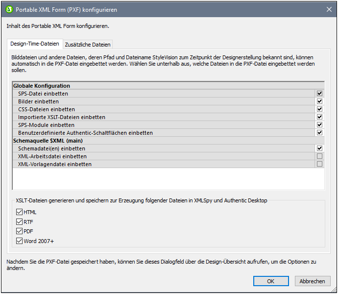This screenshot has width=338, height=294.
Task: Toggle the RTF output checkbox
Action: pyautogui.click(x=20, y=222)
